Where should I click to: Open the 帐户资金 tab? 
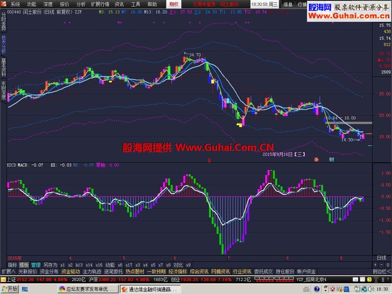[306, 271]
